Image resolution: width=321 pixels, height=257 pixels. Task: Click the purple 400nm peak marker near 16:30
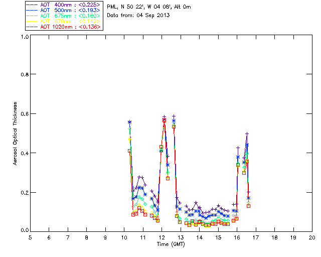pos(247,134)
